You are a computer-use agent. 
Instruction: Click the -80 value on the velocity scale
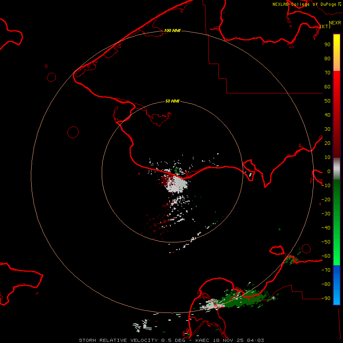(x=326, y=284)
